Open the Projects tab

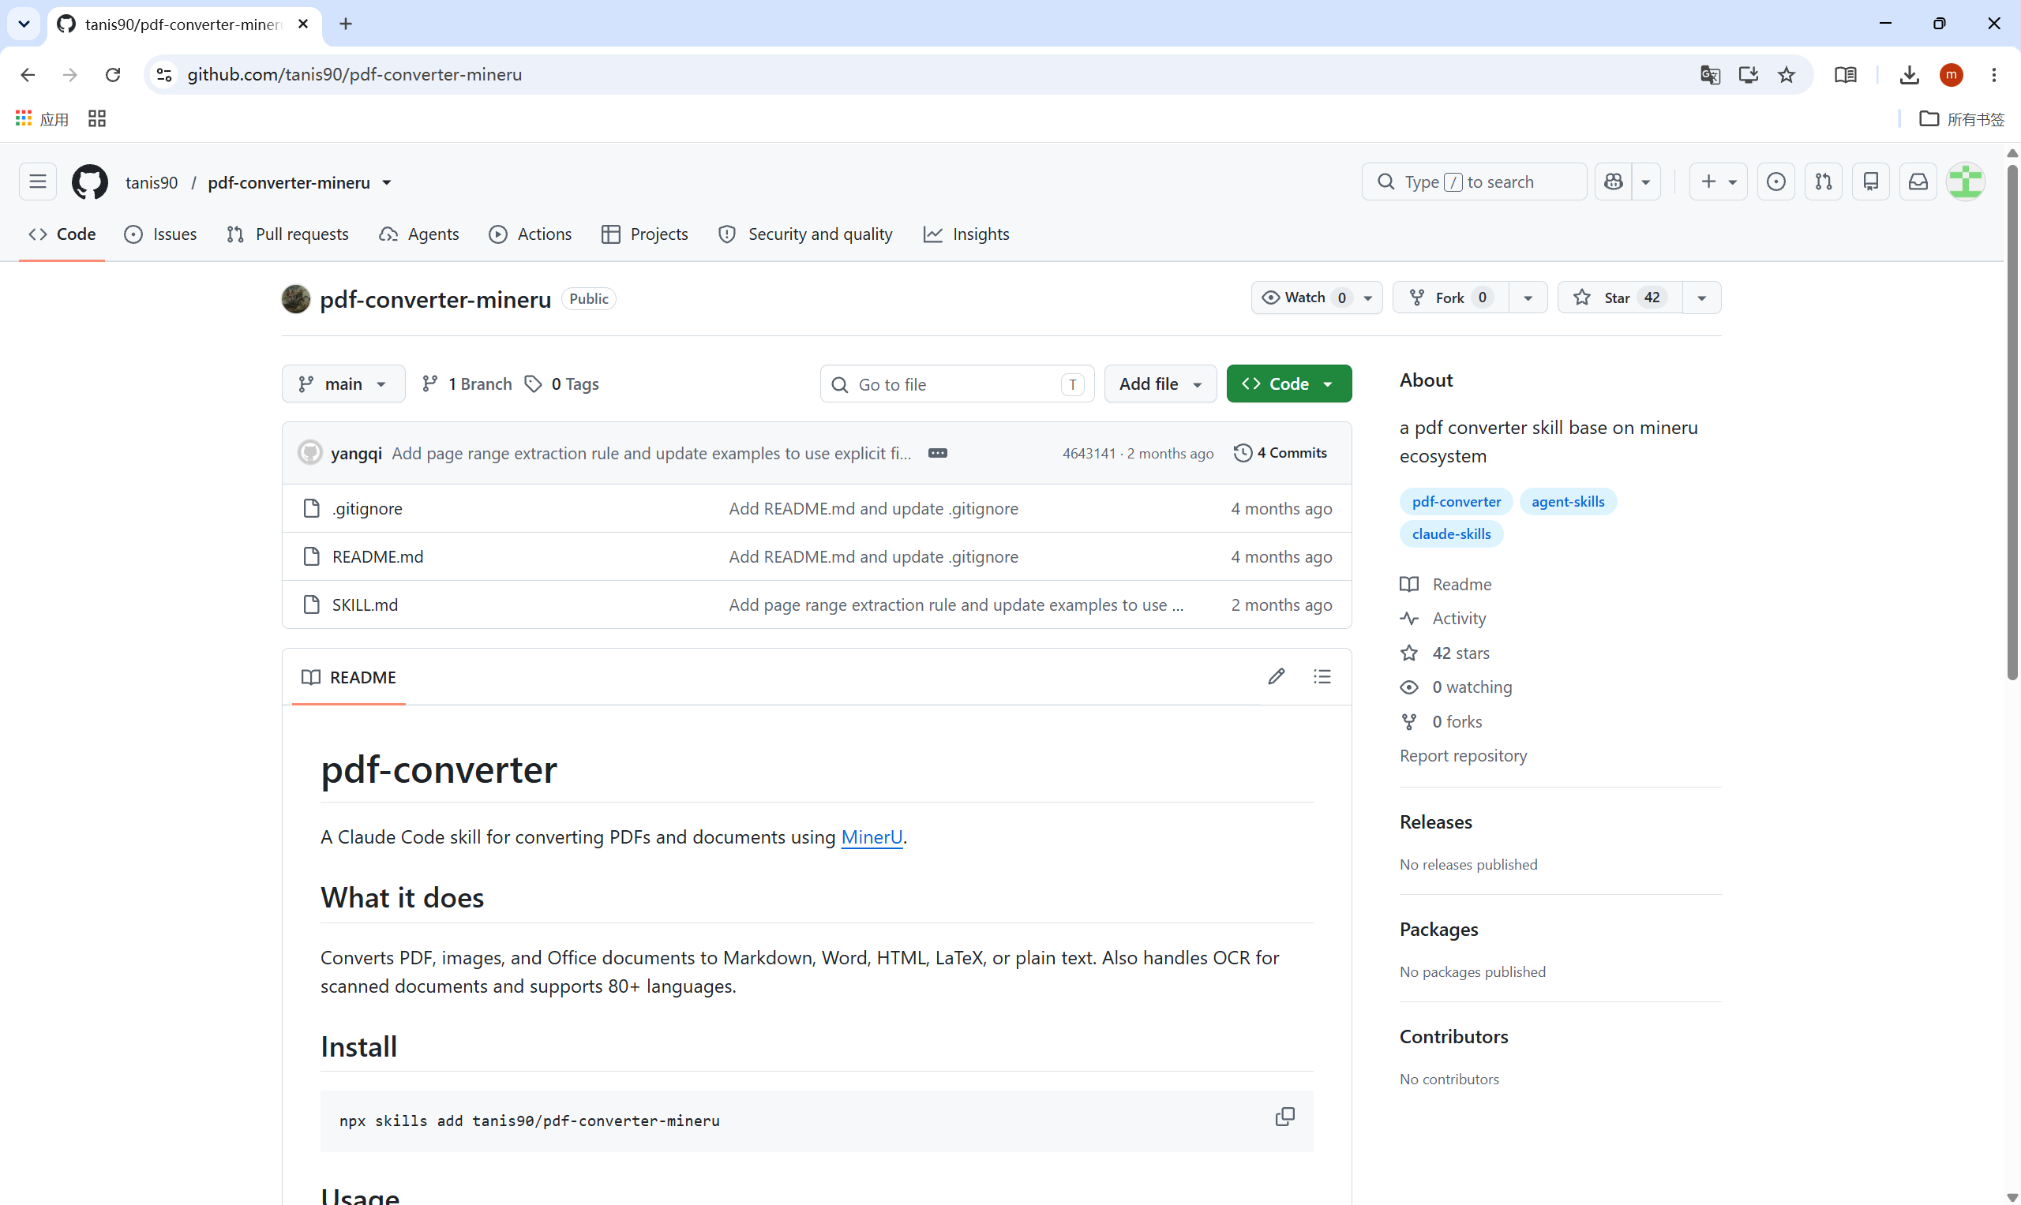[x=645, y=234]
